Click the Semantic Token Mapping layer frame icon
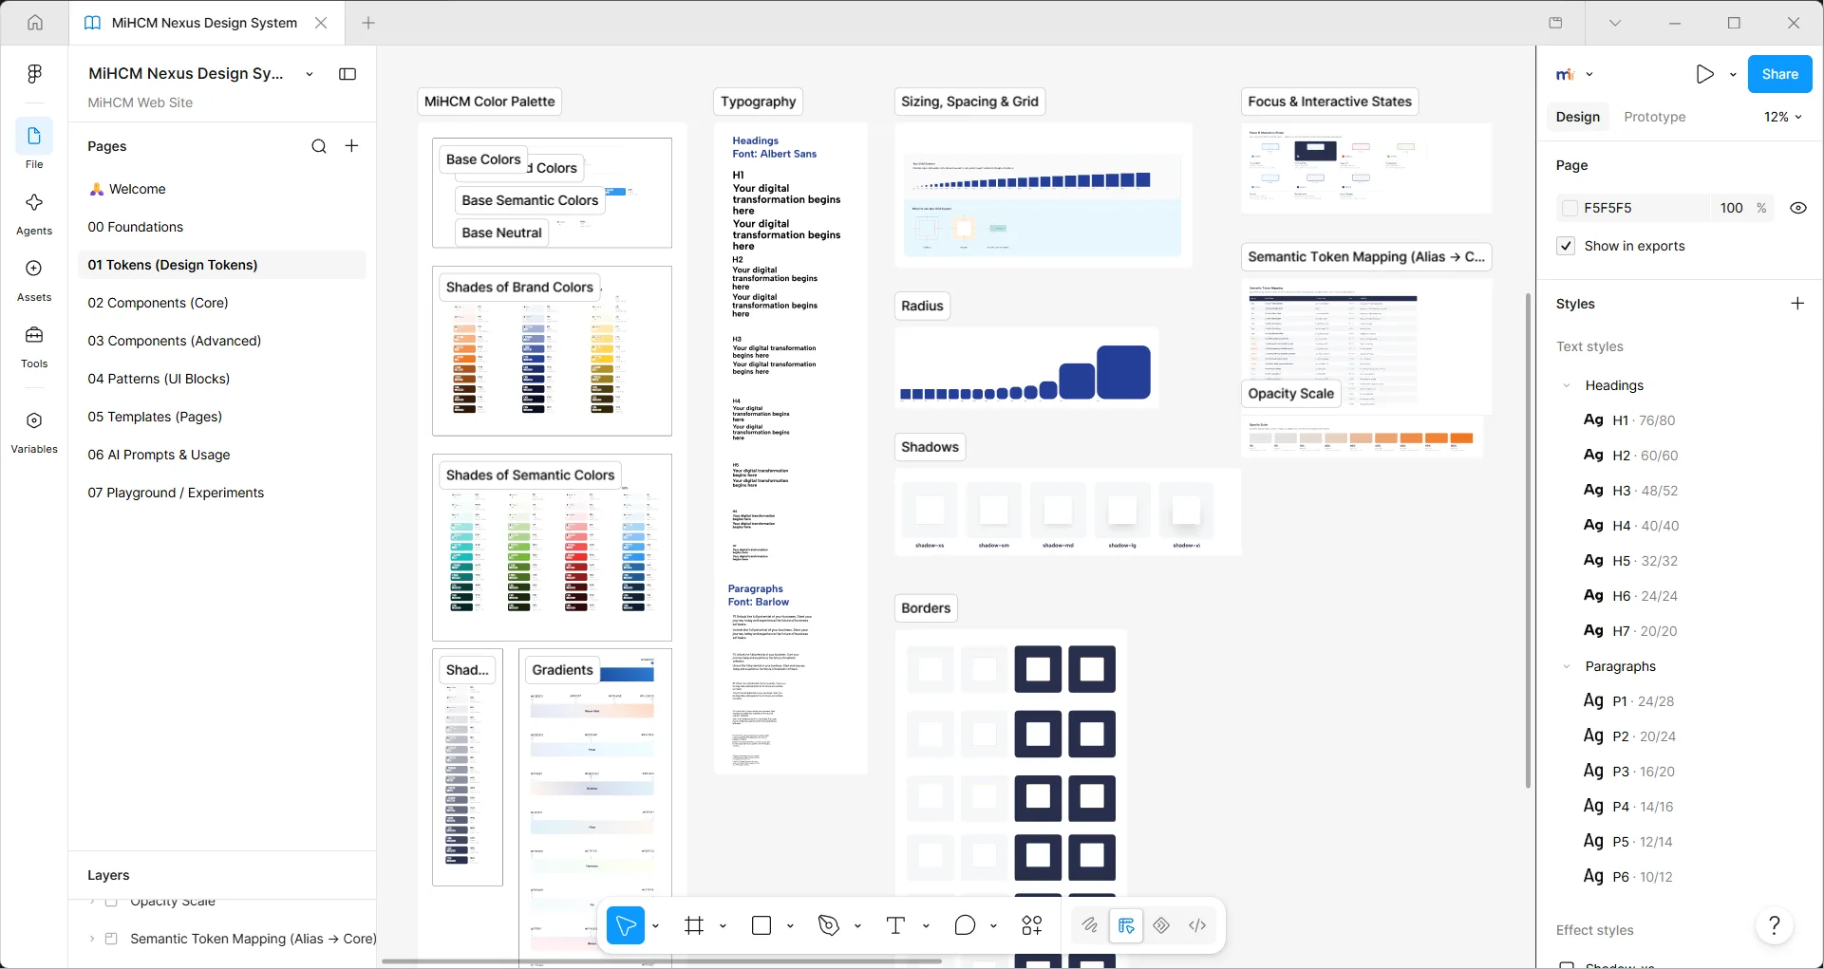Screen dimensions: 1824x969 coord(111,939)
